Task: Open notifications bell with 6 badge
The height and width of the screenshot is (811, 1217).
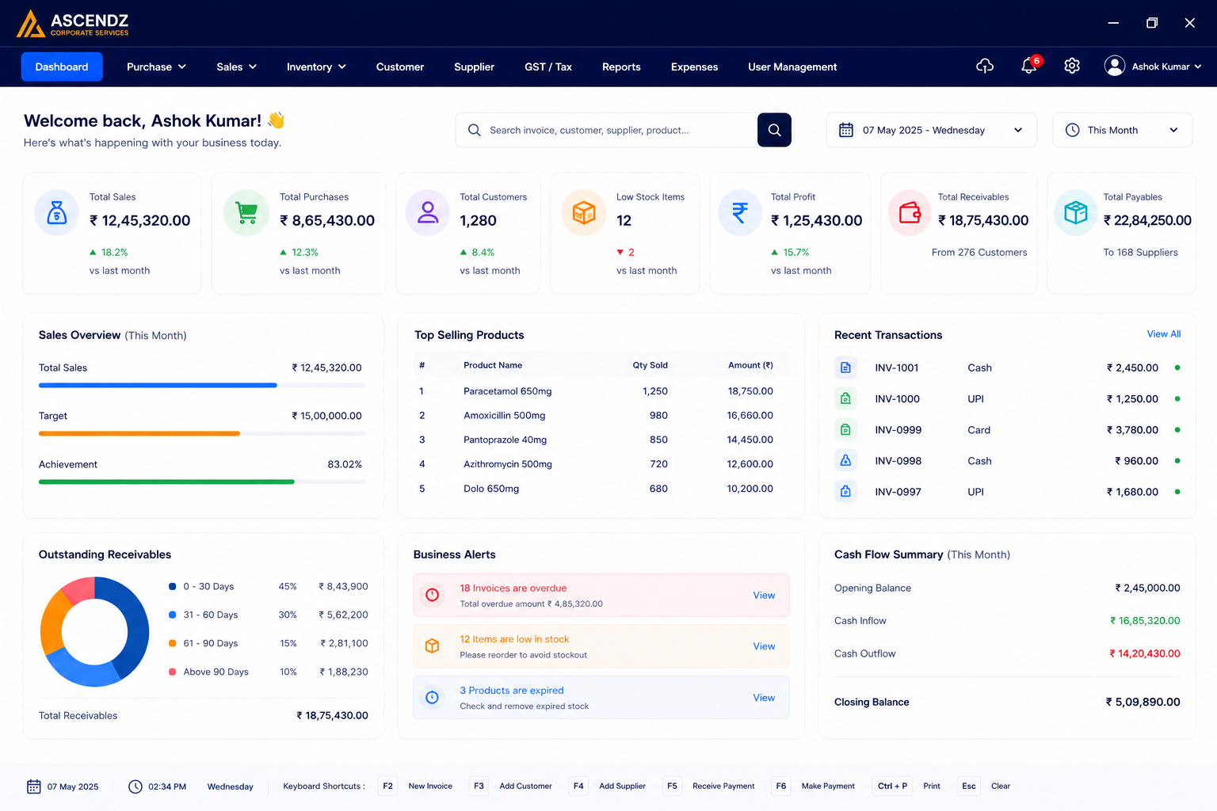Action: (1030, 66)
